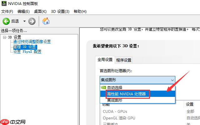Viewport: 200px width, 125px height.
Task: Select 通过预览调整图像设置 in the task tree
Action: (32, 42)
